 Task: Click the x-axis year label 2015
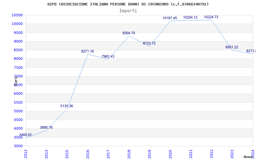tap(67, 154)
